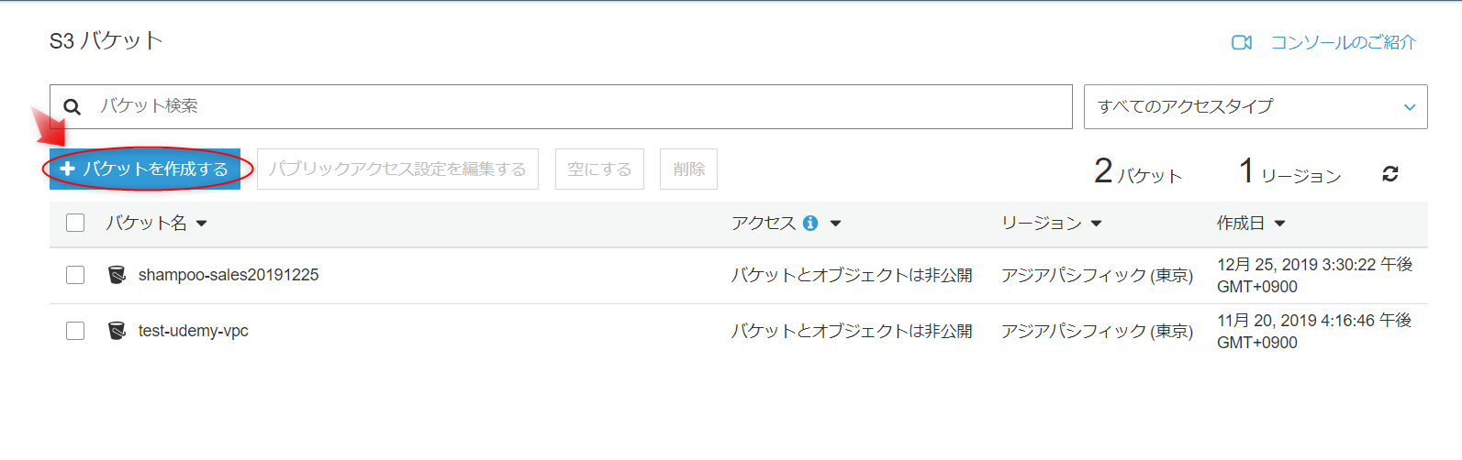Click bucket icon beside test-udemy-vpc
The height and width of the screenshot is (460, 1462).
point(117,331)
